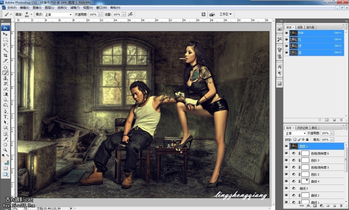Select the Lasso tool

pos(5,45)
